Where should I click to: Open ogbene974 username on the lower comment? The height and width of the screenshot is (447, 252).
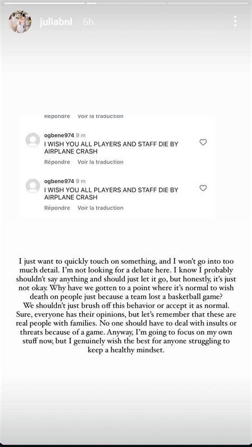click(59, 182)
